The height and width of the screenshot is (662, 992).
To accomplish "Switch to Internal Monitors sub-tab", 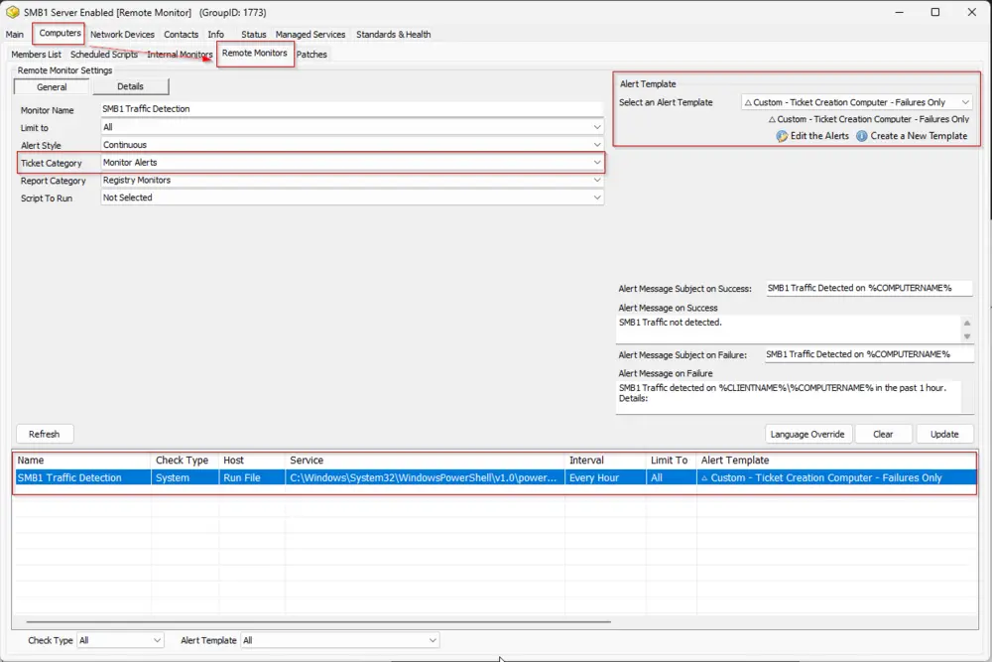I will 180,55.
